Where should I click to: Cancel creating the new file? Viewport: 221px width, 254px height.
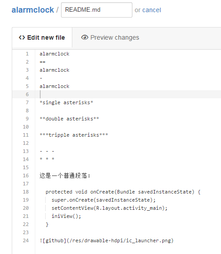151,10
